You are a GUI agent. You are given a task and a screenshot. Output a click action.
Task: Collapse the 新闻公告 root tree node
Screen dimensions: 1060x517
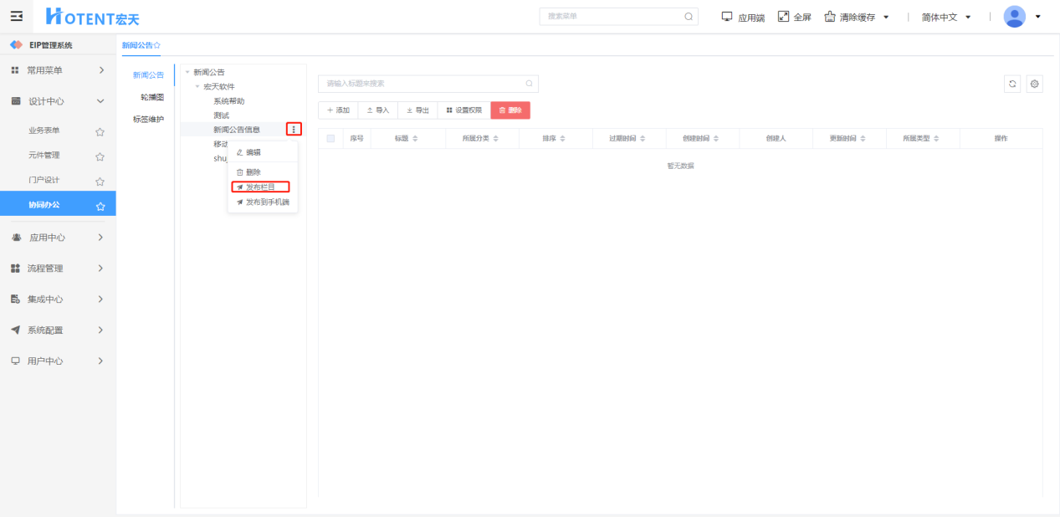coord(187,72)
